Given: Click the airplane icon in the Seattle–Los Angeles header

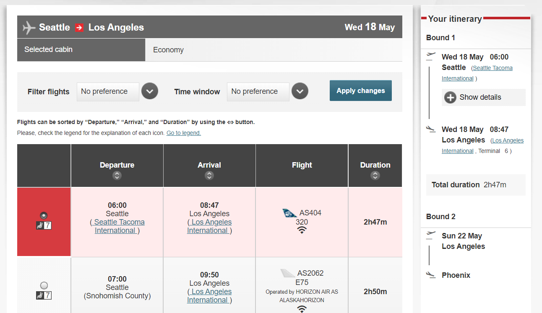Looking at the screenshot, I should click(29, 27).
